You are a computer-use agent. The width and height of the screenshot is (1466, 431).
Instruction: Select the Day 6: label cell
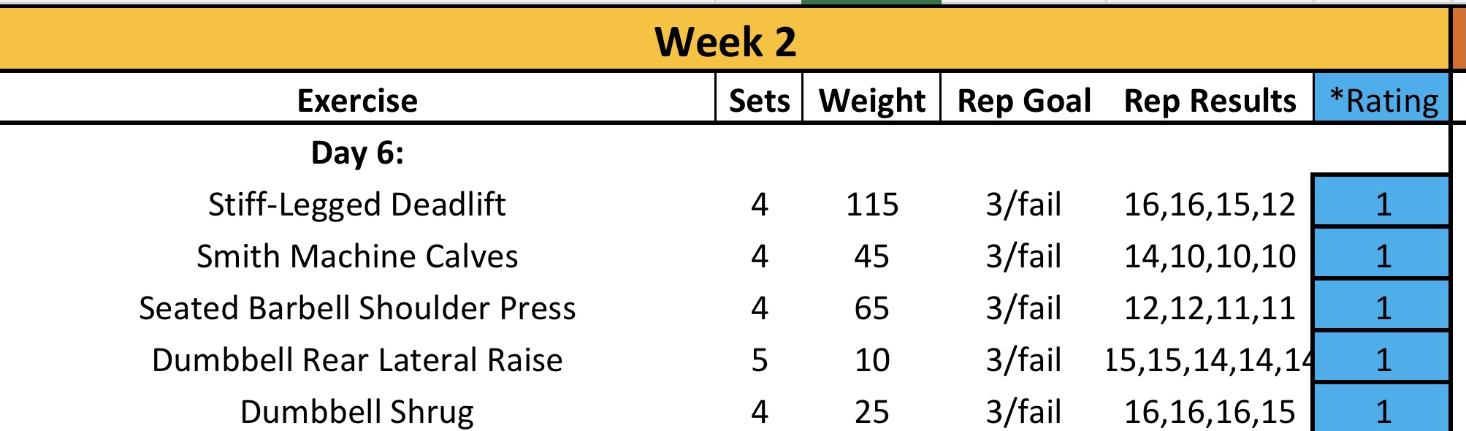pyautogui.click(x=357, y=153)
